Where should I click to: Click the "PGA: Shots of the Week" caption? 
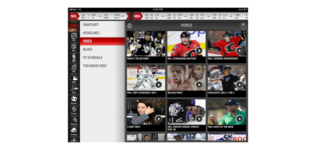pyautogui.click(x=221, y=127)
